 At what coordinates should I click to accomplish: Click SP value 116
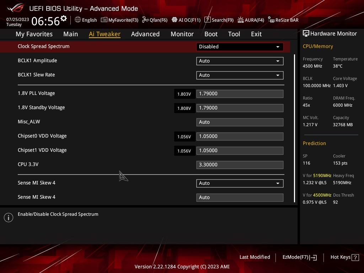click(x=306, y=163)
